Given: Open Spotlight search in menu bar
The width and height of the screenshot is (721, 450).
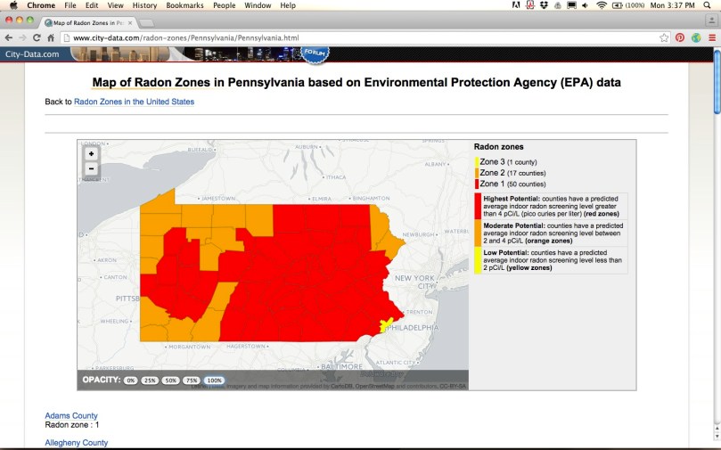Looking at the screenshot, I should click(708, 5).
